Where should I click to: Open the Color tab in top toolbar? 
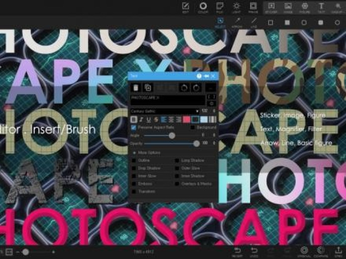click(203, 8)
